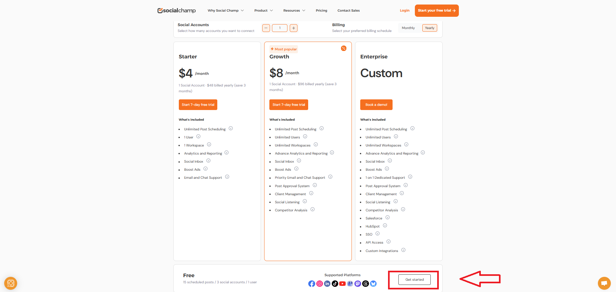Image resolution: width=616 pixels, height=292 pixels.
Task: Info icon for Enterprise SSO
Action: click(x=378, y=234)
